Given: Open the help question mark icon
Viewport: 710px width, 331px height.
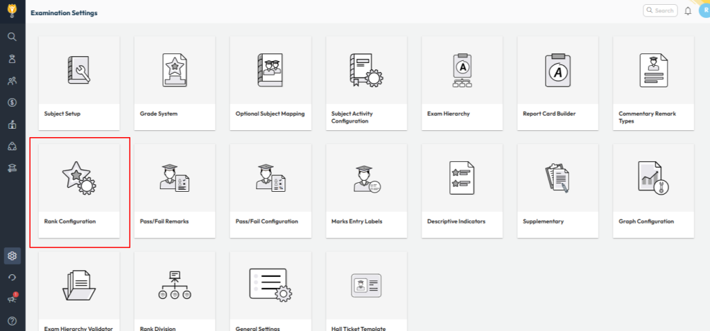Looking at the screenshot, I should click(12, 321).
